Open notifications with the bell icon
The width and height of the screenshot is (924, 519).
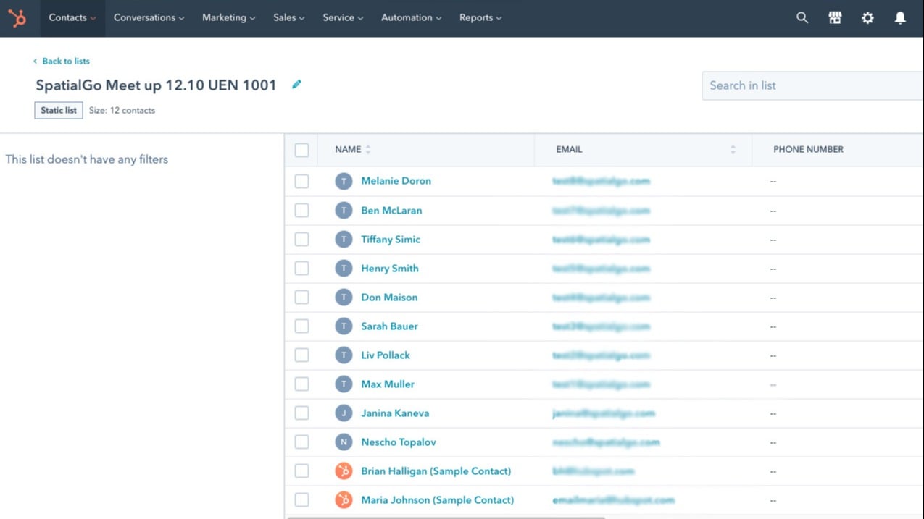[x=900, y=17]
